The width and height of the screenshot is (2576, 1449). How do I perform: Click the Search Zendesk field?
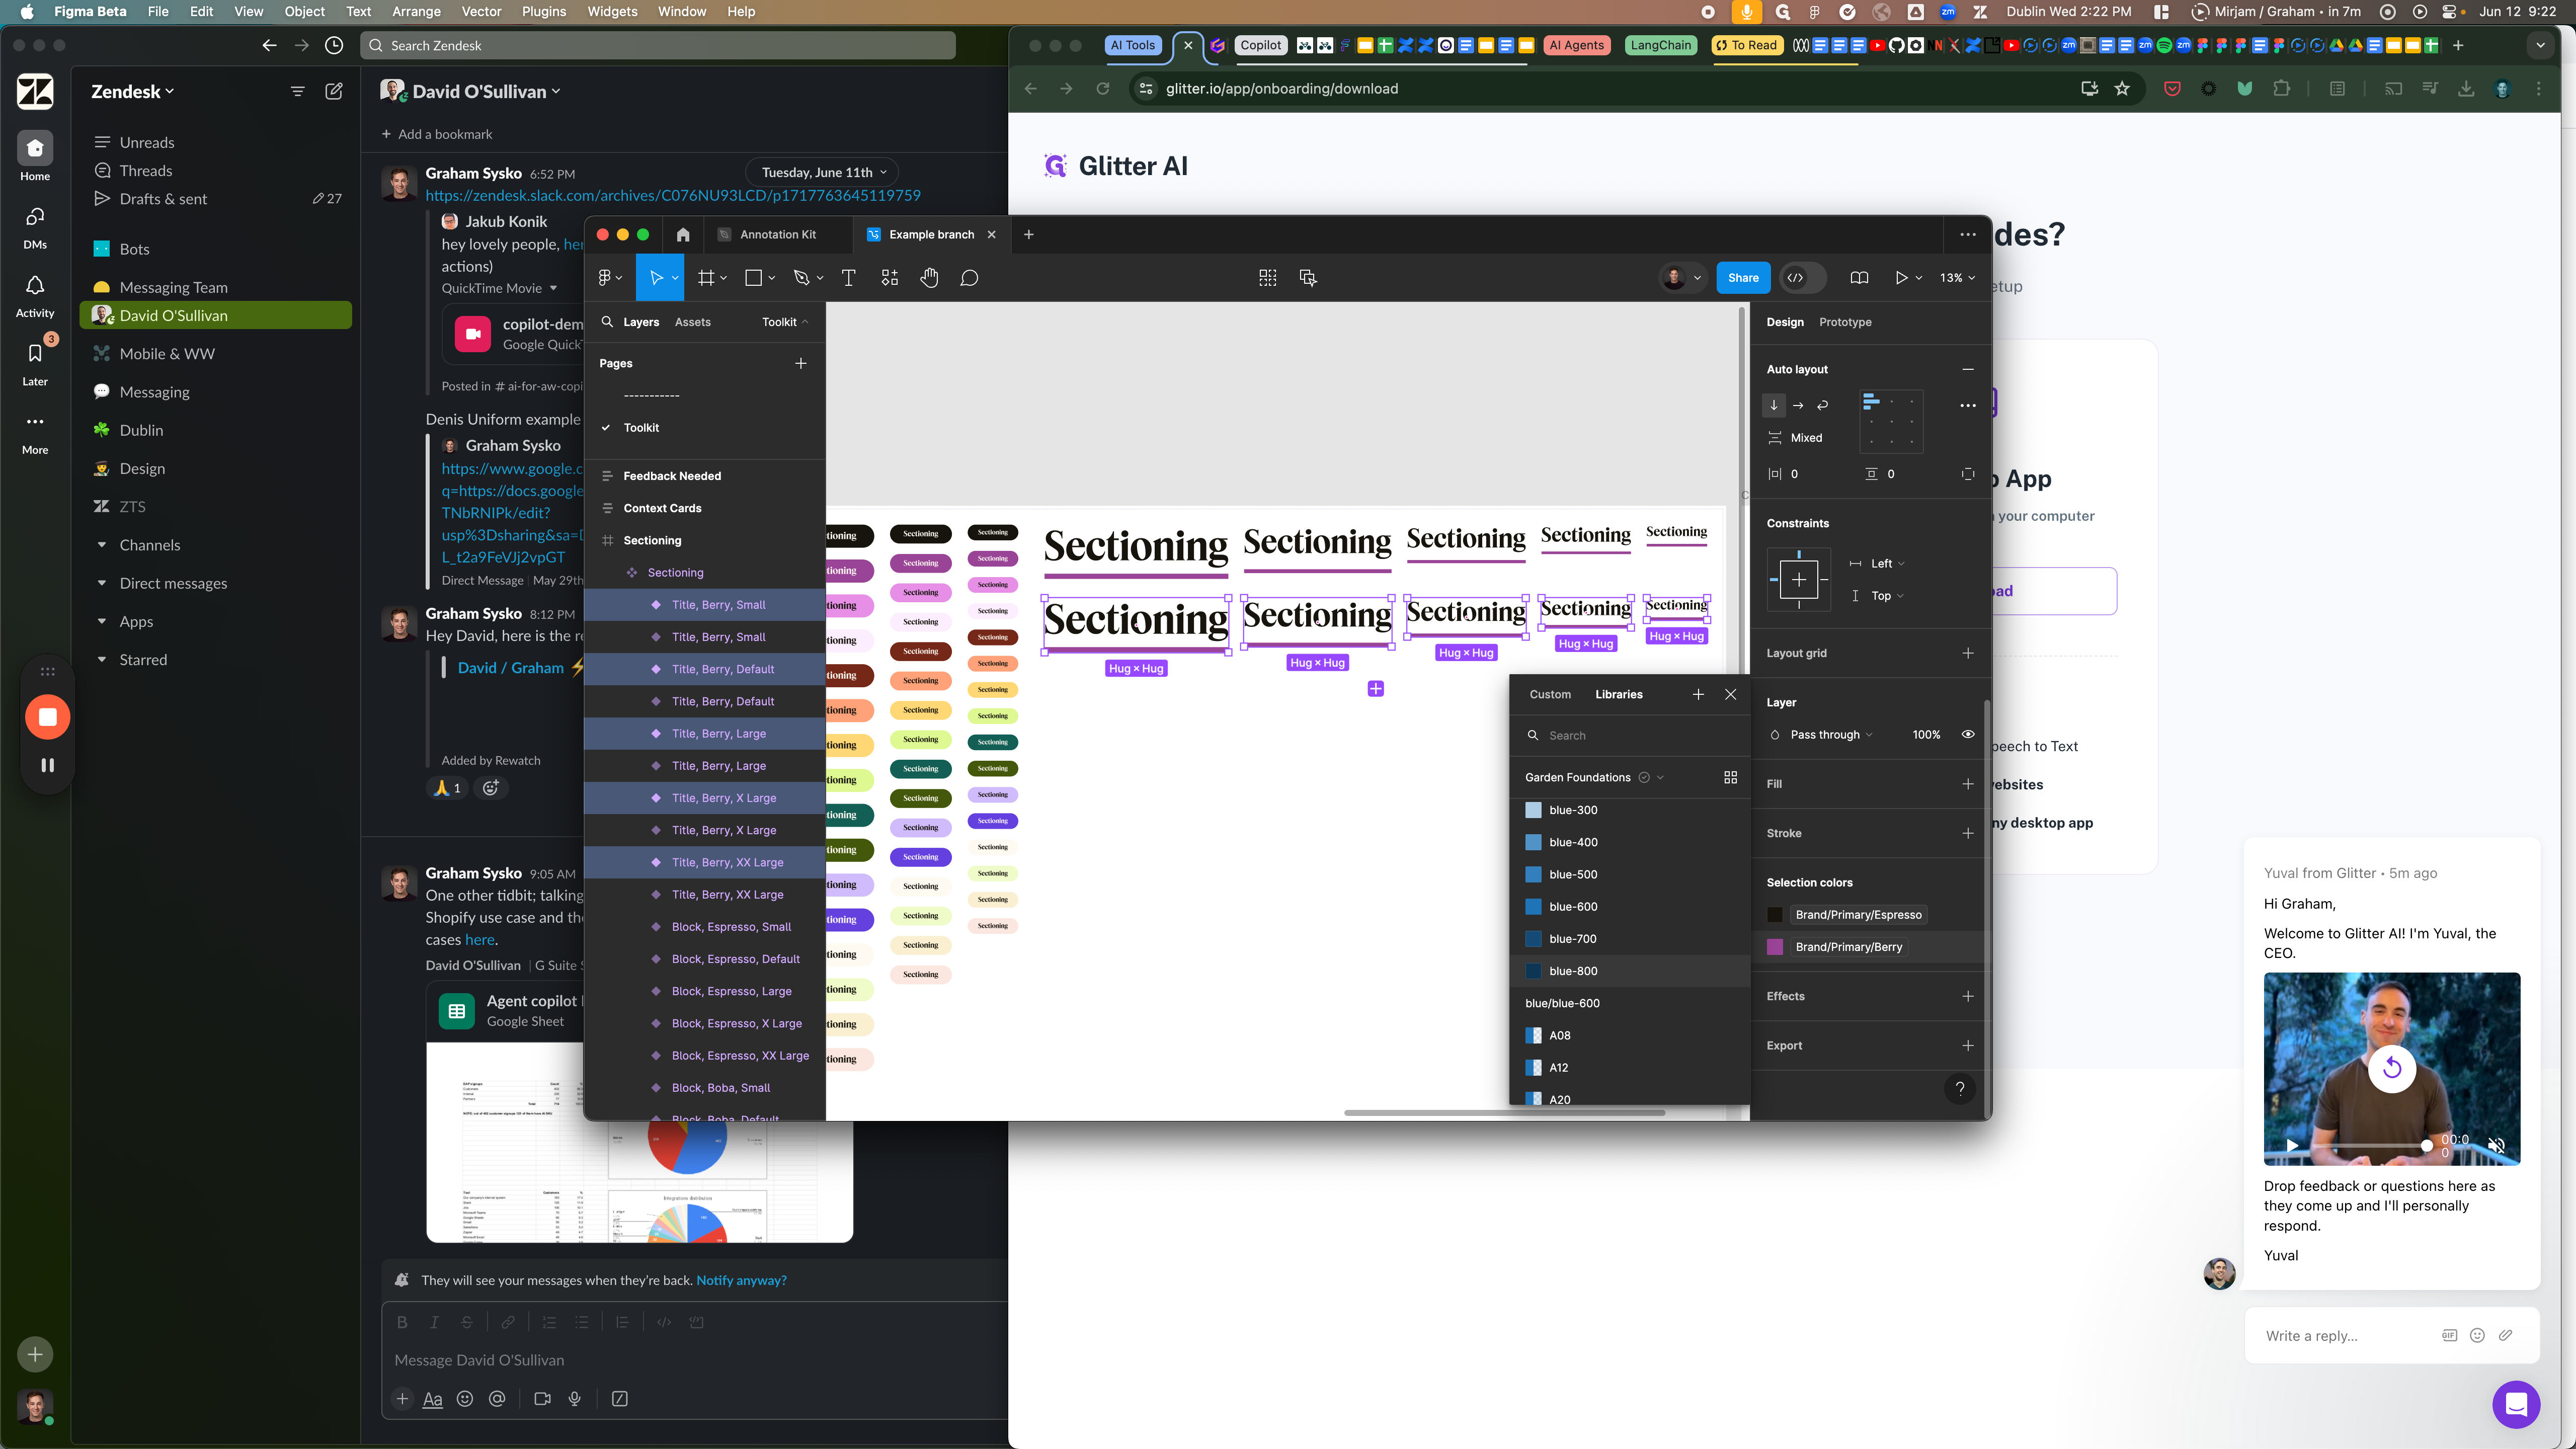(x=658, y=46)
